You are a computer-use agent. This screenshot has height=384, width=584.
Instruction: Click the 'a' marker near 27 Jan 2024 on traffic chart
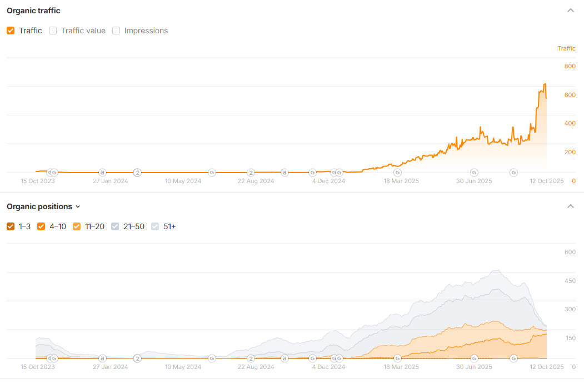coord(102,173)
